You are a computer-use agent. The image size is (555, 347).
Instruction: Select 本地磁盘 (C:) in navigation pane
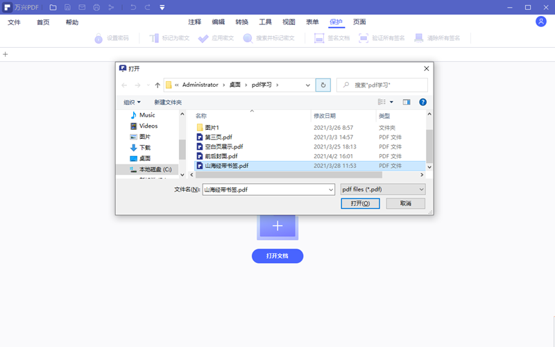[x=154, y=169]
